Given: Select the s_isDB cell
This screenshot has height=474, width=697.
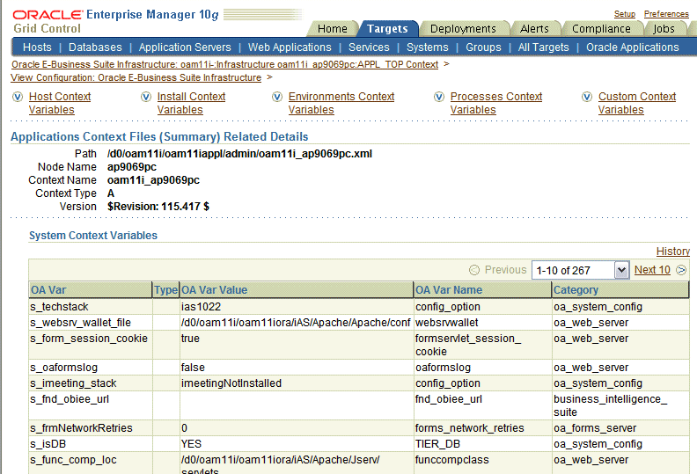Looking at the screenshot, I should click(91, 444).
